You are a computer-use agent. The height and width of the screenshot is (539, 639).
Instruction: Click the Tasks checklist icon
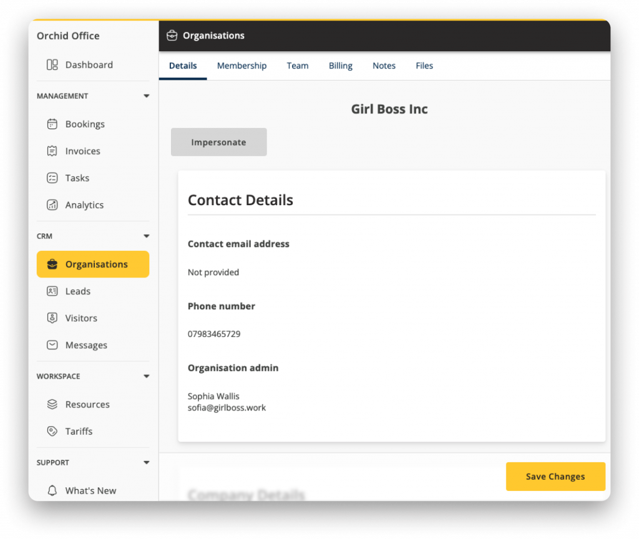coord(52,178)
